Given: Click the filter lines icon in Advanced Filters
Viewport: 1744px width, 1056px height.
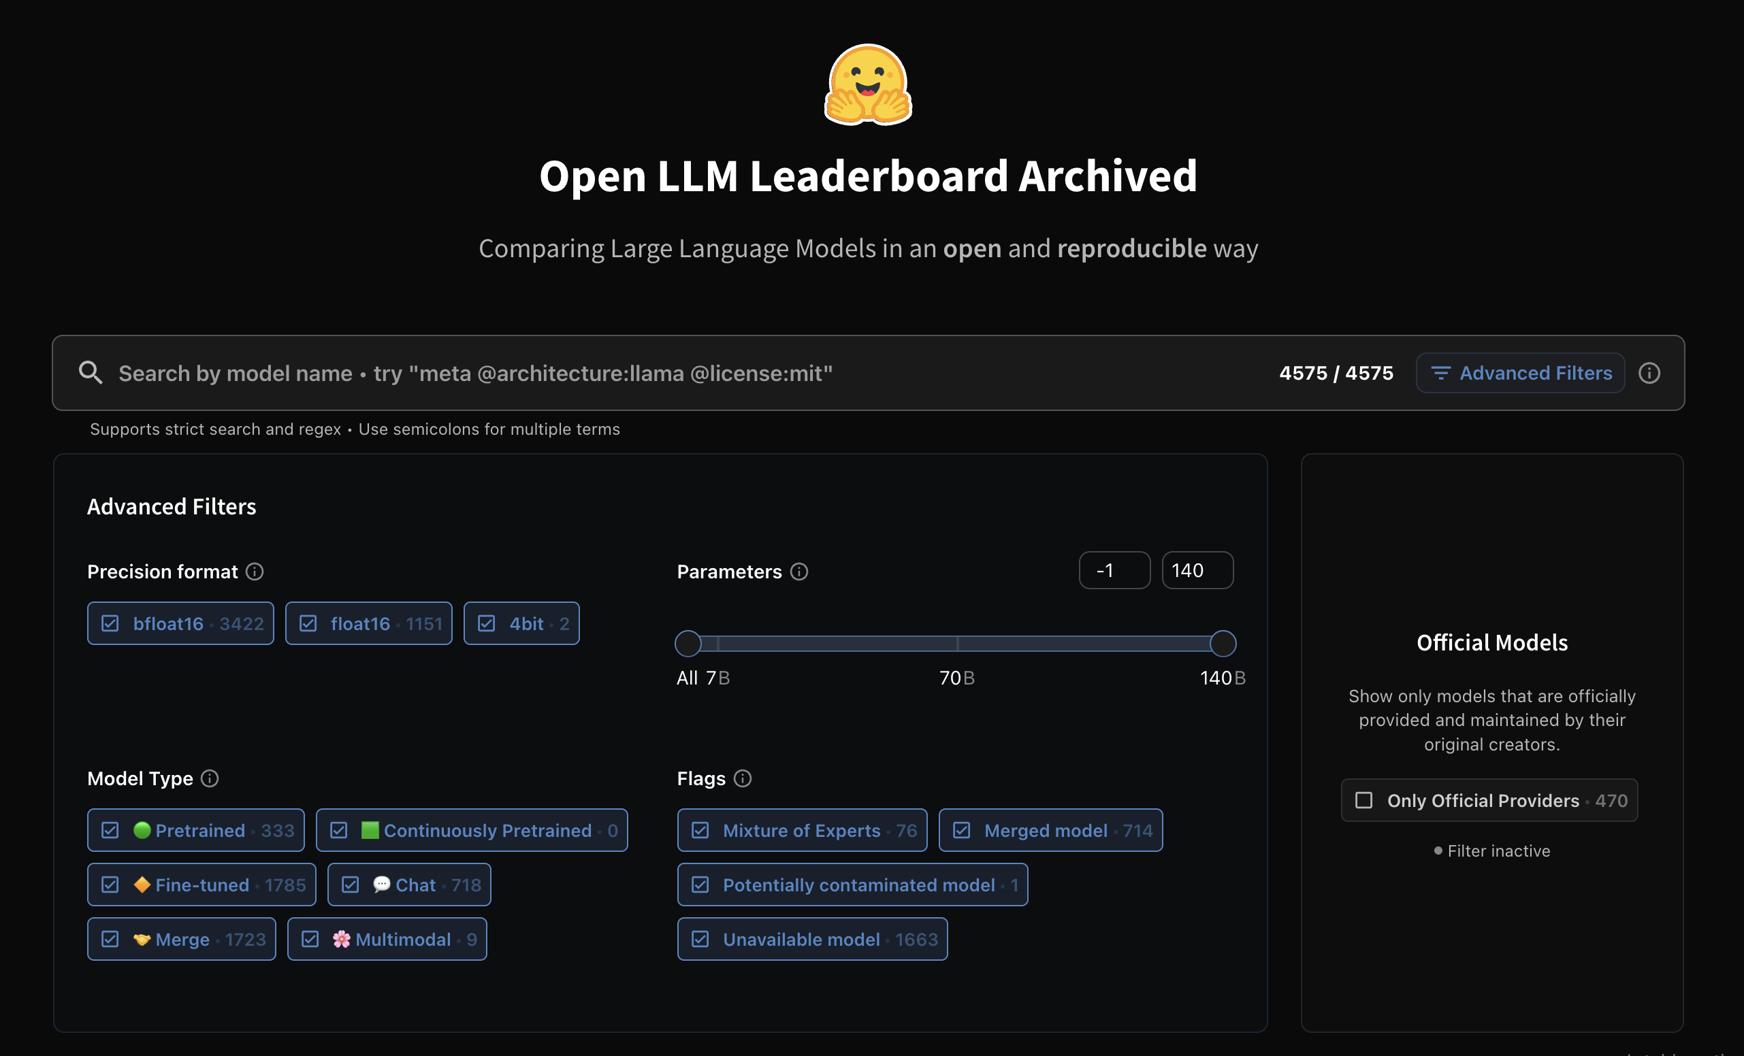Looking at the screenshot, I should pos(1440,373).
